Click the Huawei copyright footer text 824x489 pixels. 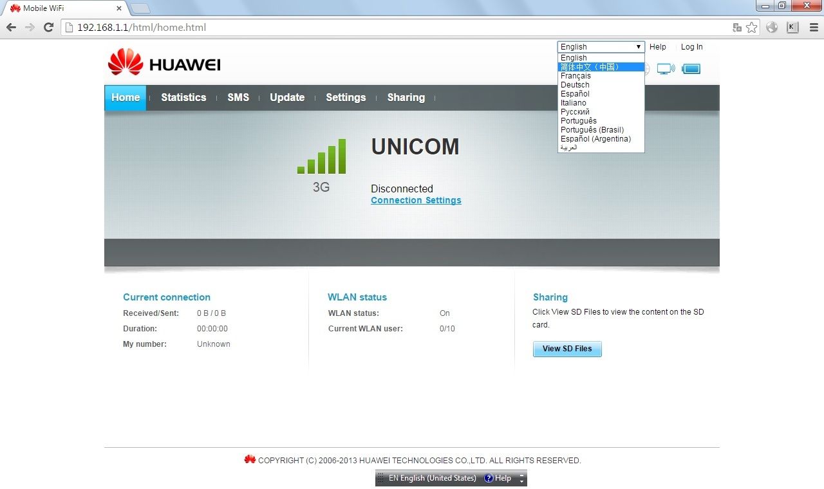tap(419, 461)
